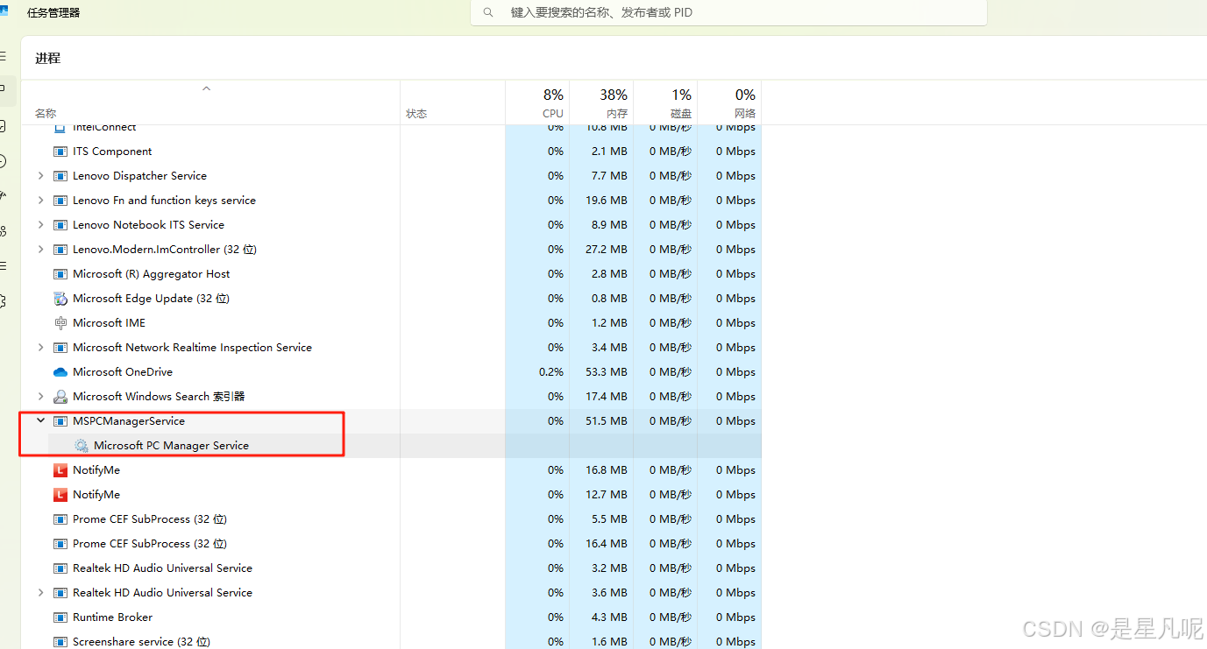This screenshot has height=649, width=1207.
Task: Click the Lenovo Fn and function keys service icon
Action: (x=60, y=201)
